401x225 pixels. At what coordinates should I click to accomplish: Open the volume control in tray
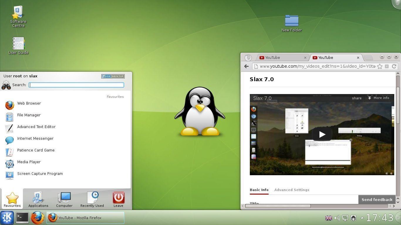[x=337, y=218]
